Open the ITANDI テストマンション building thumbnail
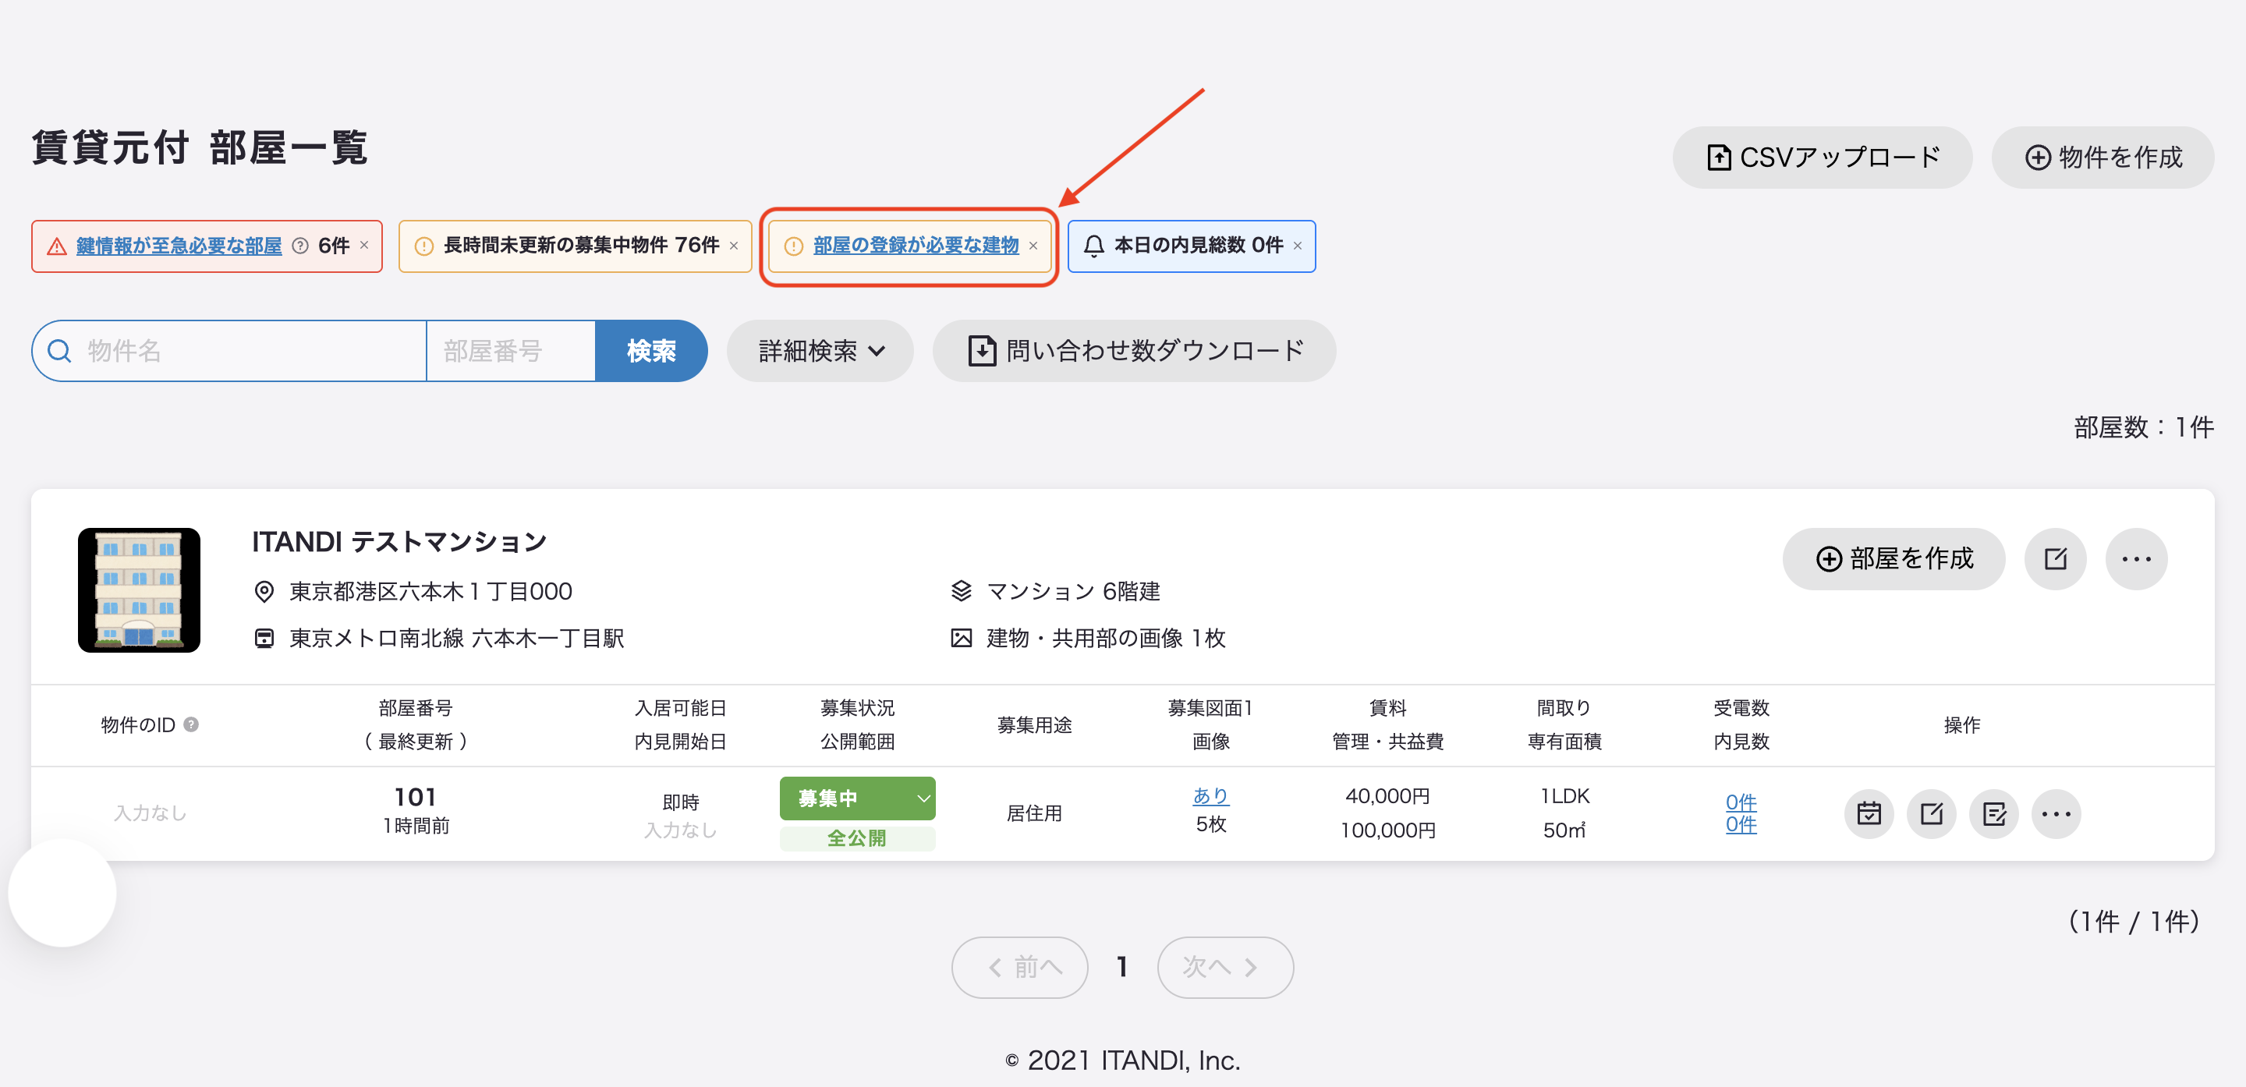Screen dimensions: 2246x1087 [x=140, y=590]
